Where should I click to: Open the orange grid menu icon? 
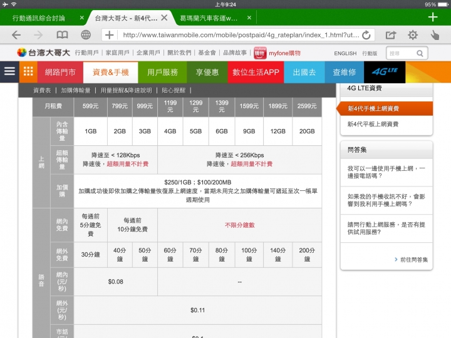point(28,72)
